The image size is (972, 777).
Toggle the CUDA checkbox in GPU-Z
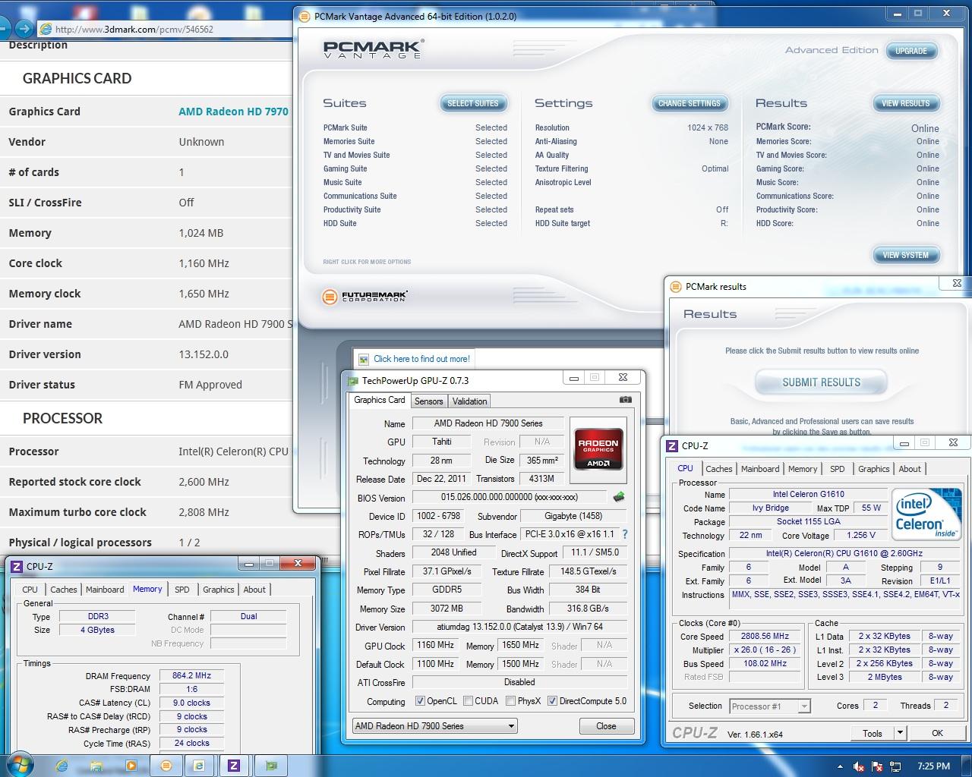468,701
